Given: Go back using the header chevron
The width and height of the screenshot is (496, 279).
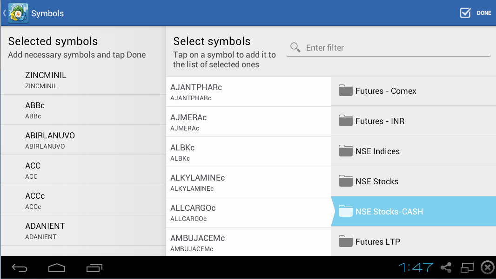Looking at the screenshot, I should 5,13.
